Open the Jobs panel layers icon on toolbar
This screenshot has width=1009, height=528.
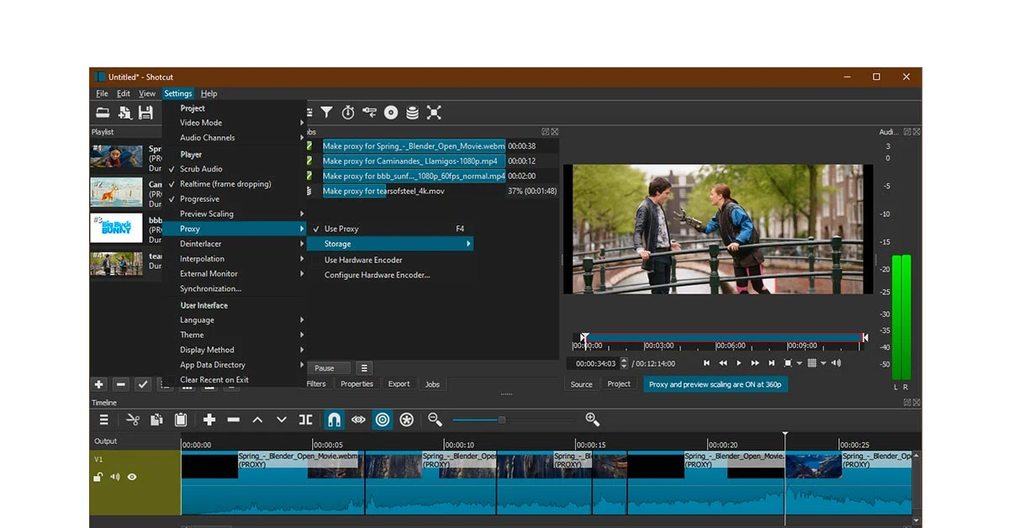coord(411,112)
